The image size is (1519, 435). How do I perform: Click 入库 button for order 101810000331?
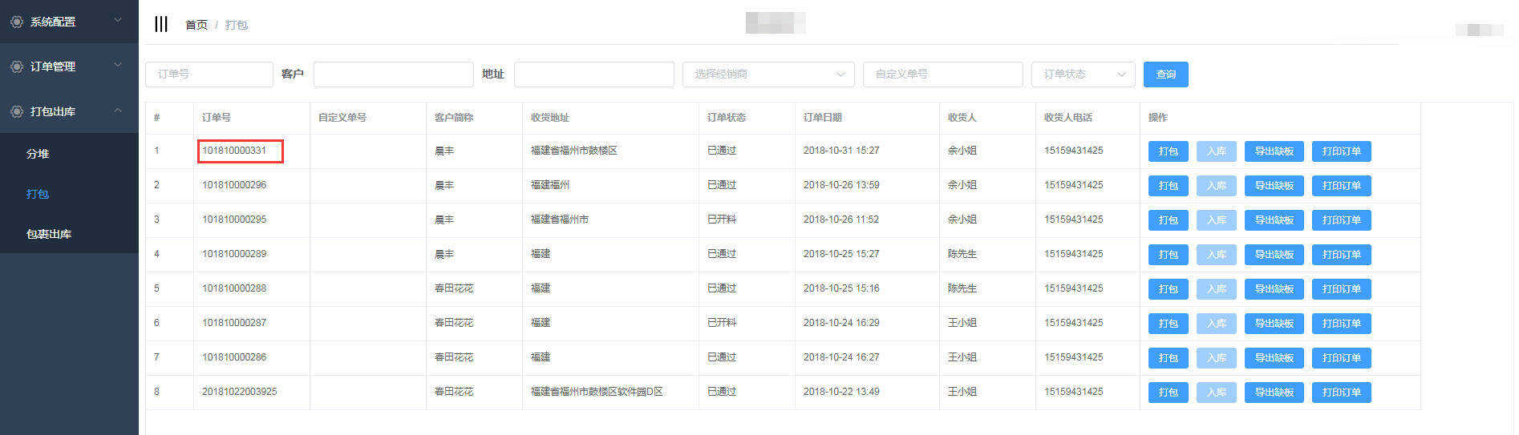point(1217,151)
